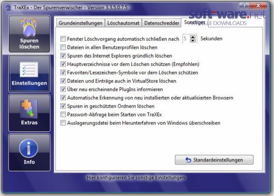Image resolution: width=274 pixels, height=196 pixels.
Task: Check Dateien in allen Benutzerprofilen löschen
Action: [x=63, y=47]
